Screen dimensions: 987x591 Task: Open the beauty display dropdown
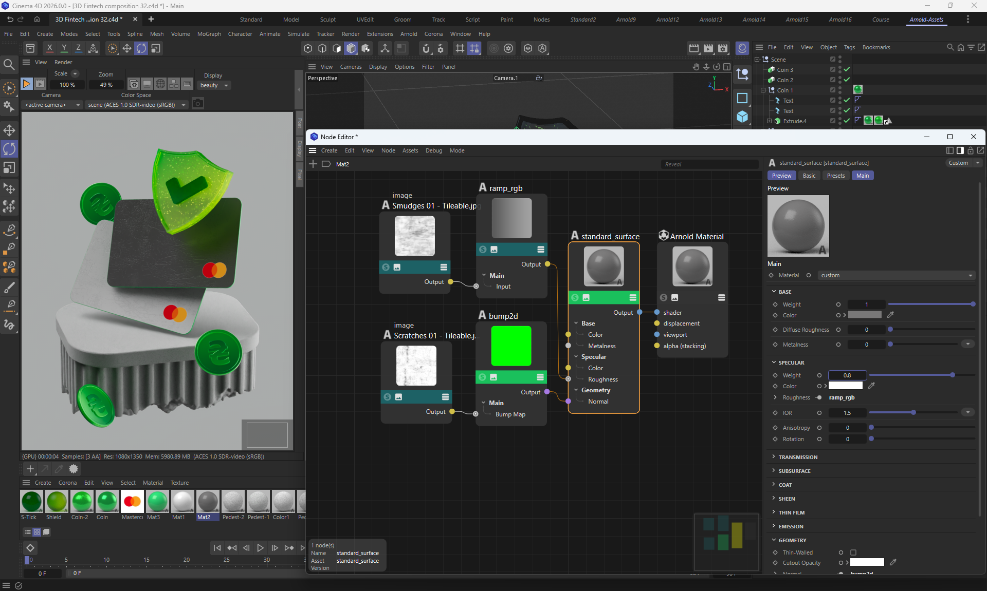coord(214,85)
